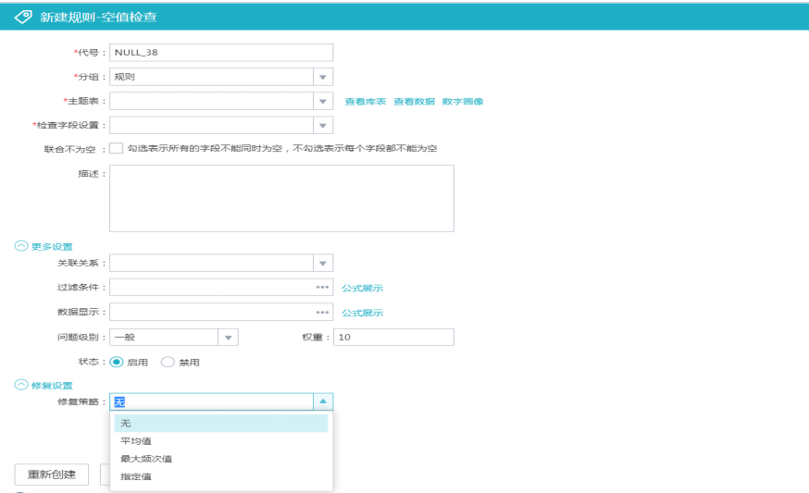809x493 pixels.
Task: Click the 代号 input field NULL_38
Action: tap(221, 53)
